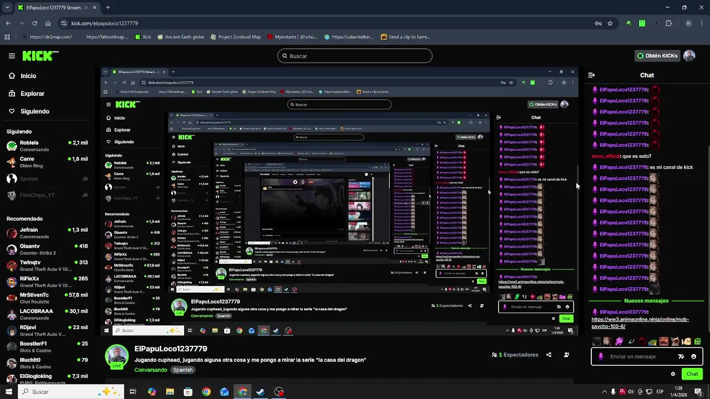Image resolution: width=710 pixels, height=399 pixels.
Task: Select the mustache man emote
Action: 663,341
